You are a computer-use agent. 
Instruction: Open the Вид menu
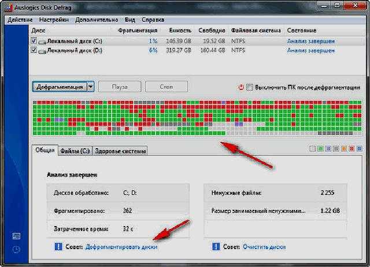point(129,20)
